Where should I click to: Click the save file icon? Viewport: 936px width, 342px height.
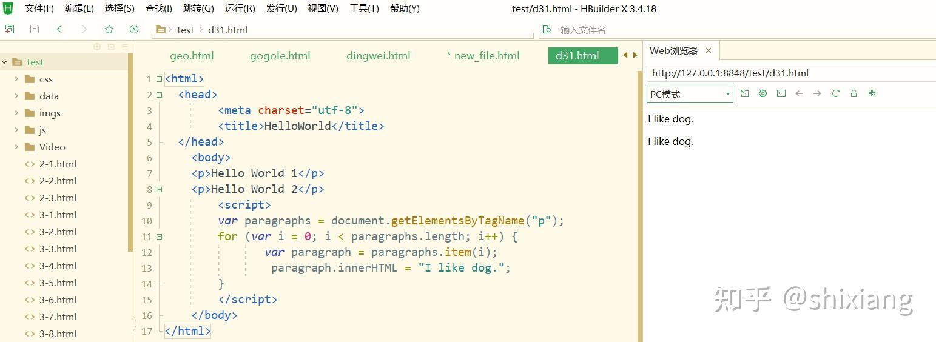pos(35,29)
